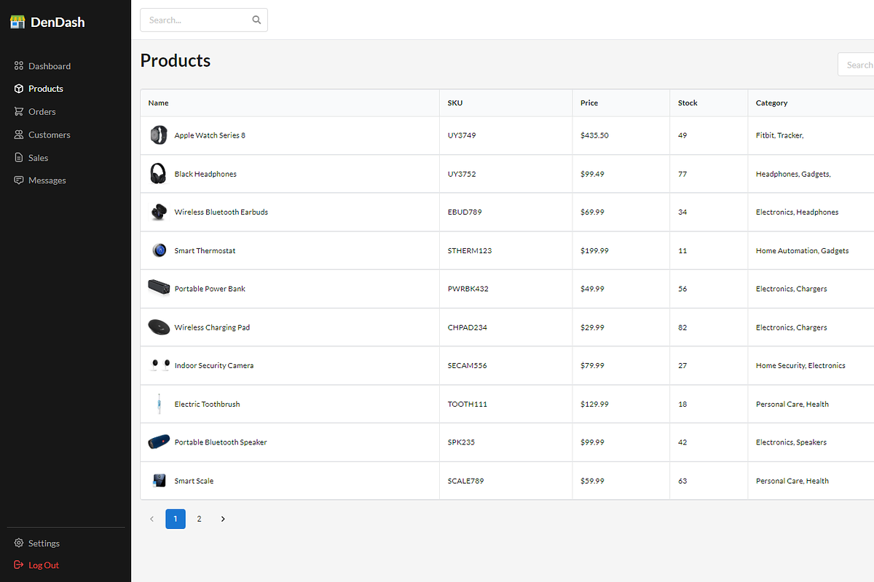
Task: Click the Dashboard grid icon in sidebar
Action: point(19,66)
